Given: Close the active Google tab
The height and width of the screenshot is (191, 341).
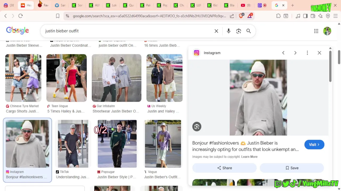Looking at the screenshot, I should (x=283, y=5).
